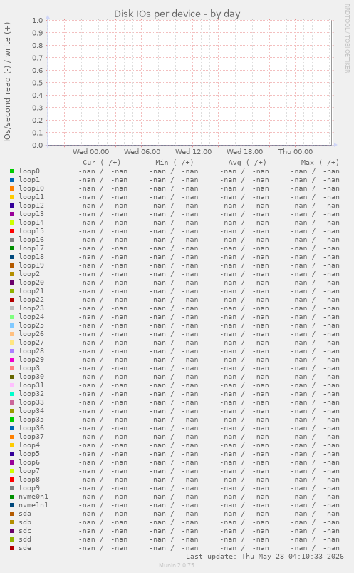Click the loop33 device label
This screenshot has height=573, width=354.
tap(31, 402)
